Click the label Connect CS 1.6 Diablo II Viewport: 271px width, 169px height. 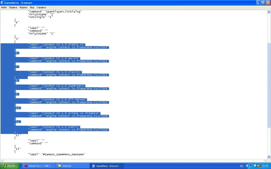(57, 45)
